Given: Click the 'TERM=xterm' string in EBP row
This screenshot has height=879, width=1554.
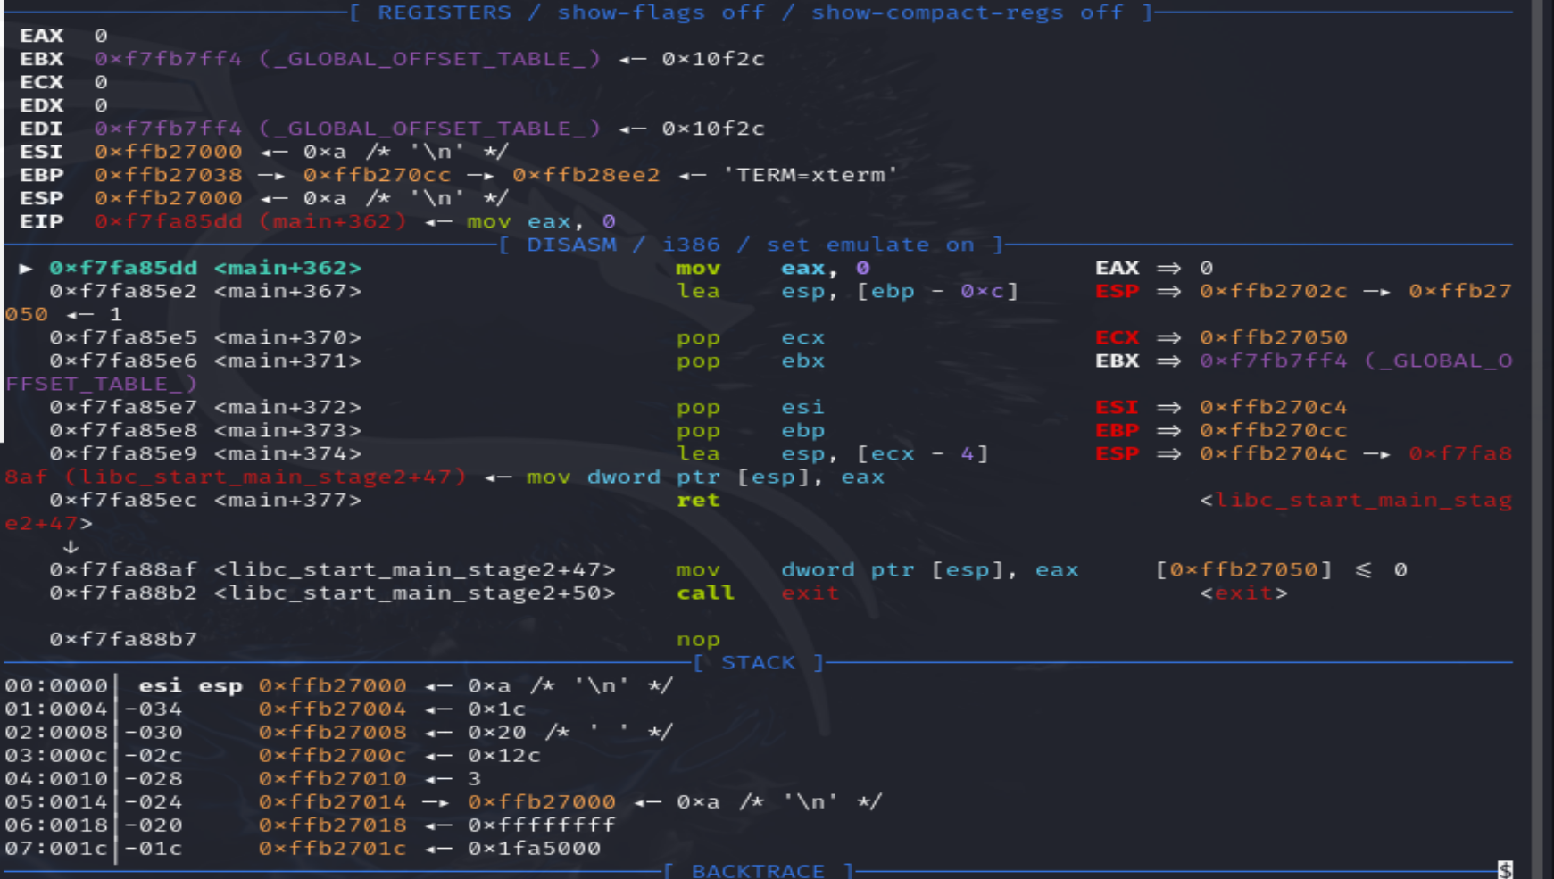Looking at the screenshot, I should [809, 175].
